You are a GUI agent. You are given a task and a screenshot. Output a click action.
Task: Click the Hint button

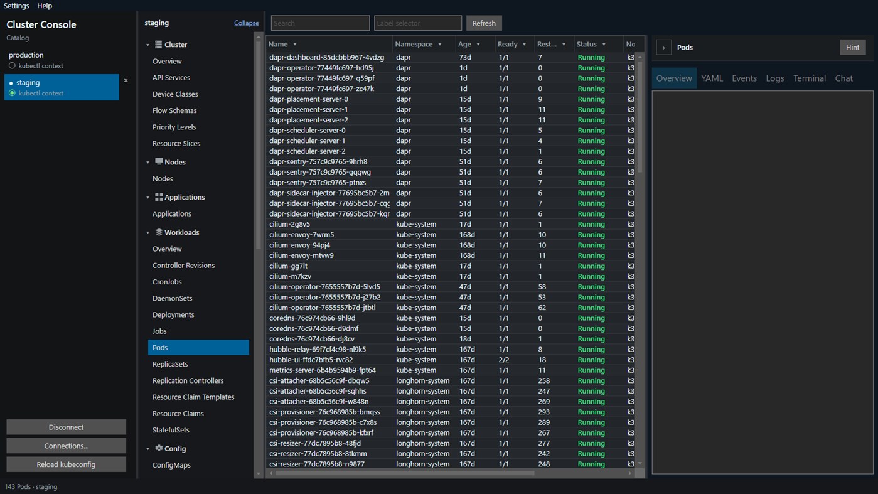coord(853,48)
